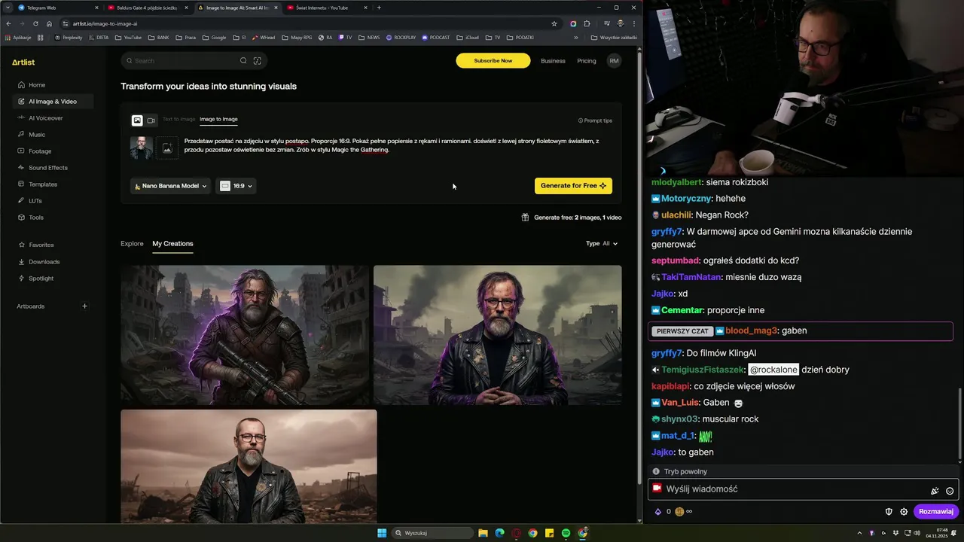The height and width of the screenshot is (542, 964).
Task: Add another reference image slot
Action: coord(168,148)
